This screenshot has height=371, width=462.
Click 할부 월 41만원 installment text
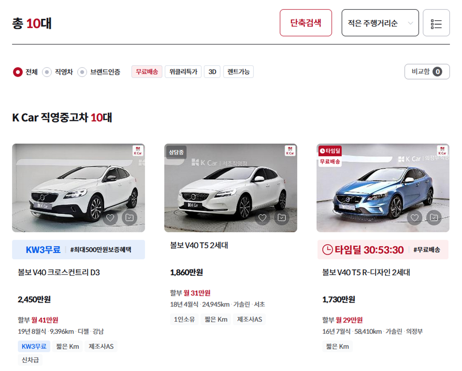38,320
